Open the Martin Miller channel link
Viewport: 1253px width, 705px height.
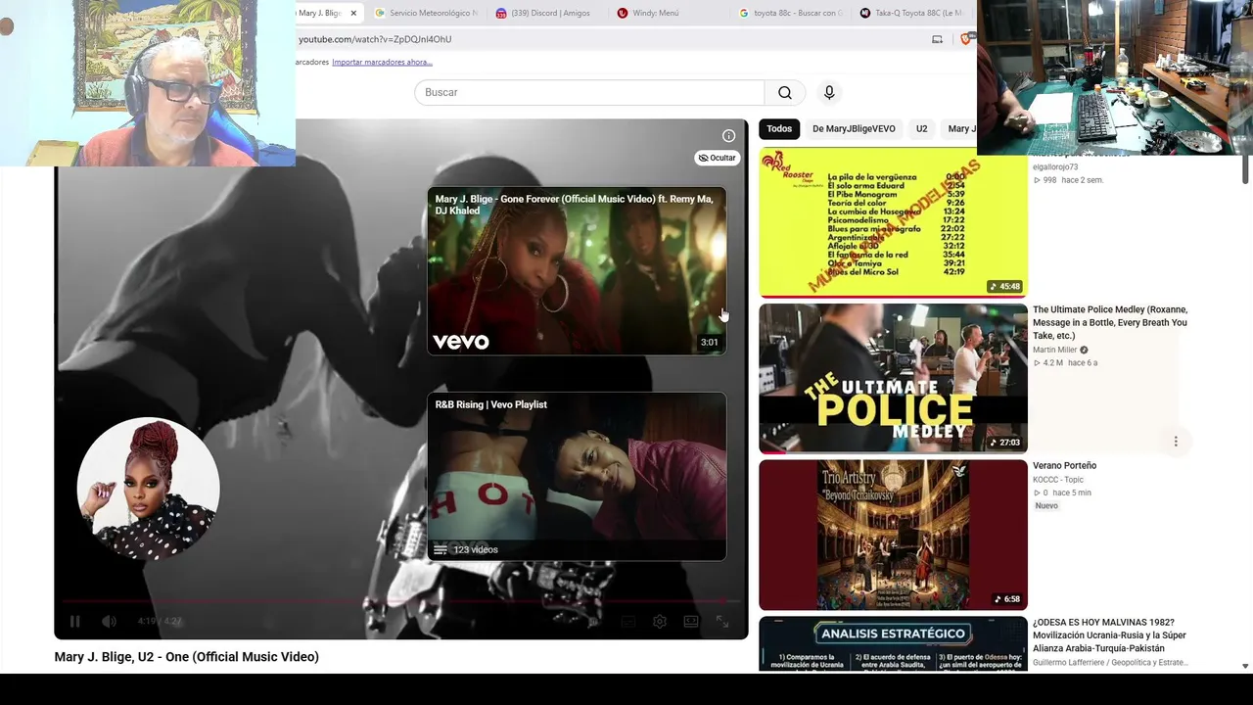click(1054, 350)
